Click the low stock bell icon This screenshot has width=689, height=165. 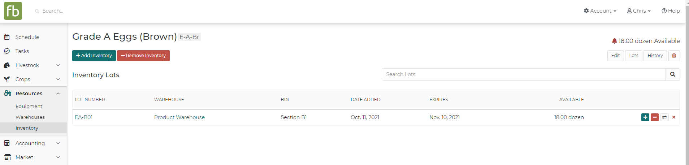click(614, 41)
